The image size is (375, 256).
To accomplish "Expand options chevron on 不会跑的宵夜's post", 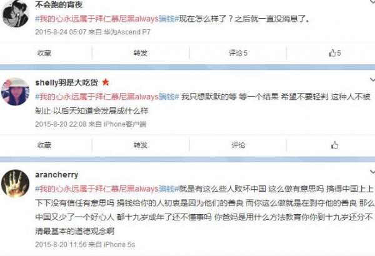I will [x=372, y=1].
